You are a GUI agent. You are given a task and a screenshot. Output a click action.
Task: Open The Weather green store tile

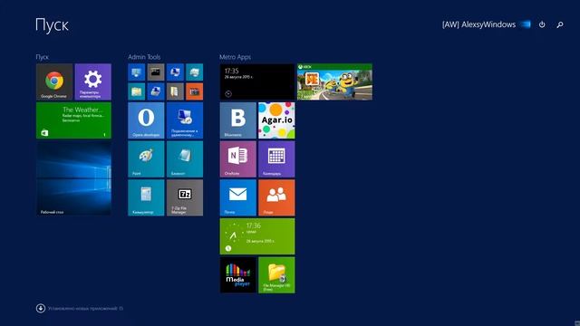[x=73, y=120]
